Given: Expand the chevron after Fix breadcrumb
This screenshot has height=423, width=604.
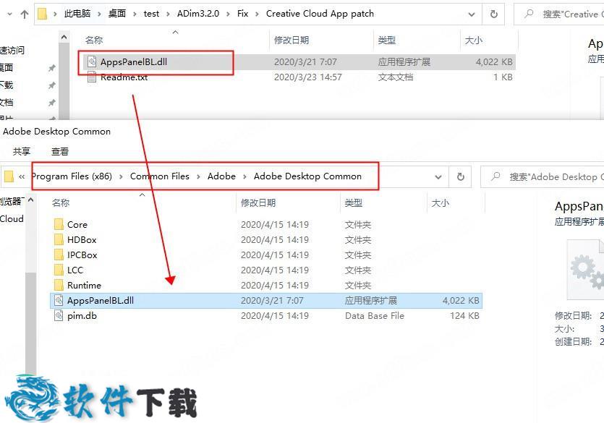Looking at the screenshot, I should (258, 14).
